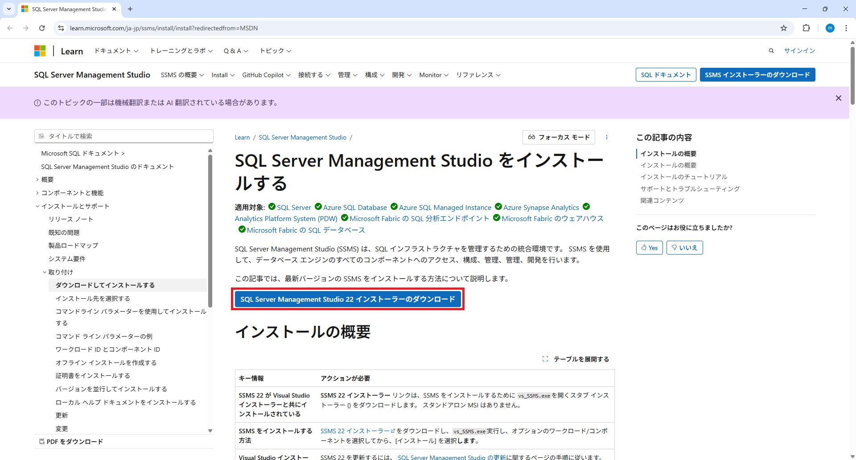Open the GitHub Copilot nav menu

coord(266,75)
